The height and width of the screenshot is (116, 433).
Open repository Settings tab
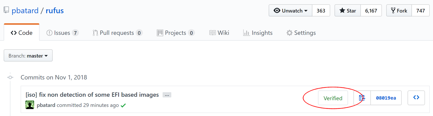[x=301, y=33]
